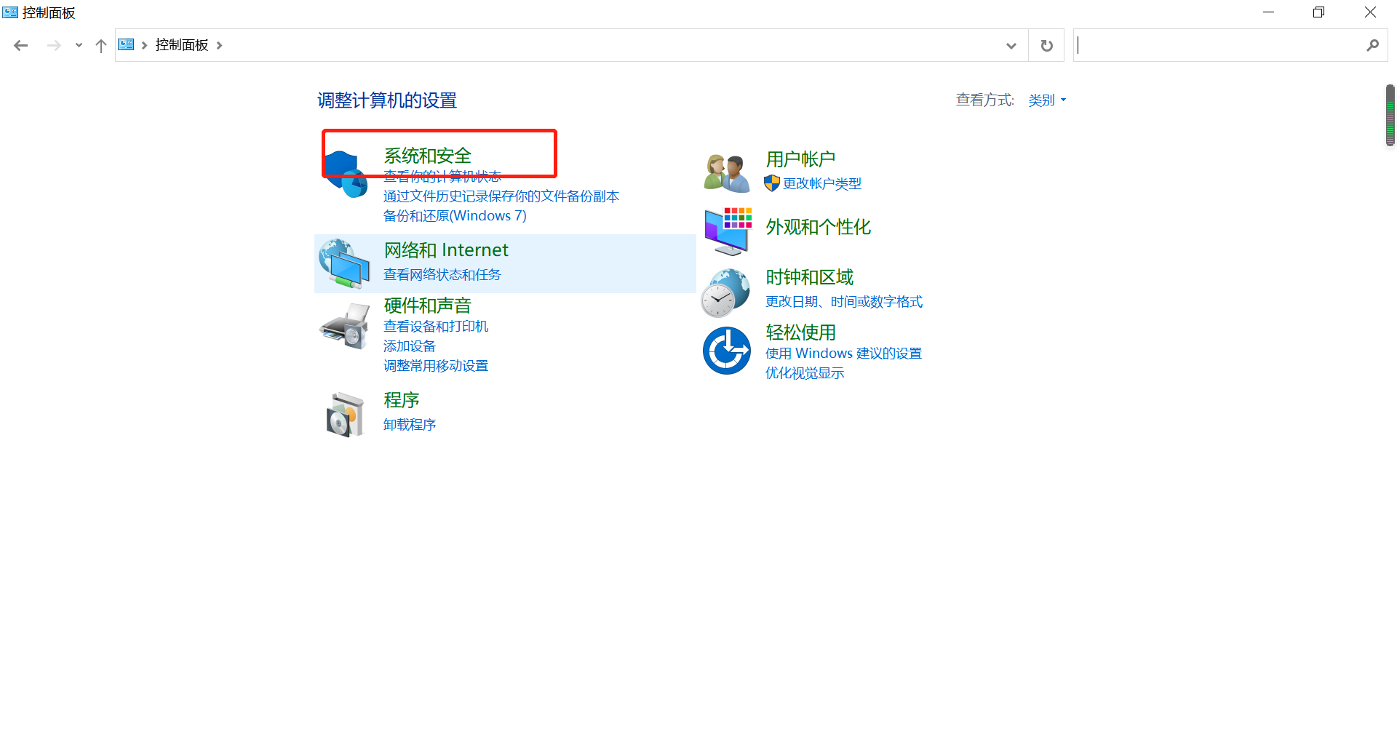This screenshot has width=1397, height=742.
Task: Open the 网络和 Internet category
Action: (446, 250)
